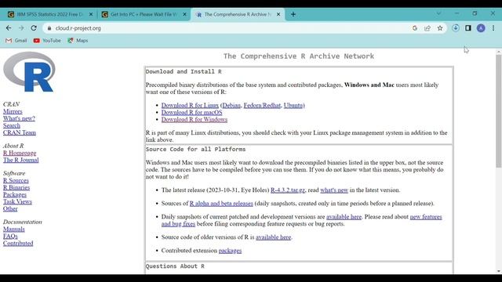Open contributed extension packages link
502x282 pixels.
pyautogui.click(x=230, y=251)
